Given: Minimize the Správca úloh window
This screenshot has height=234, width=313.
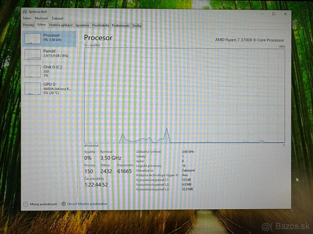Looking at the screenshot, I should tap(262, 14).
